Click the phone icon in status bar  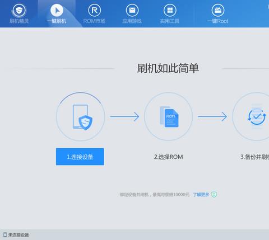click(5, 235)
